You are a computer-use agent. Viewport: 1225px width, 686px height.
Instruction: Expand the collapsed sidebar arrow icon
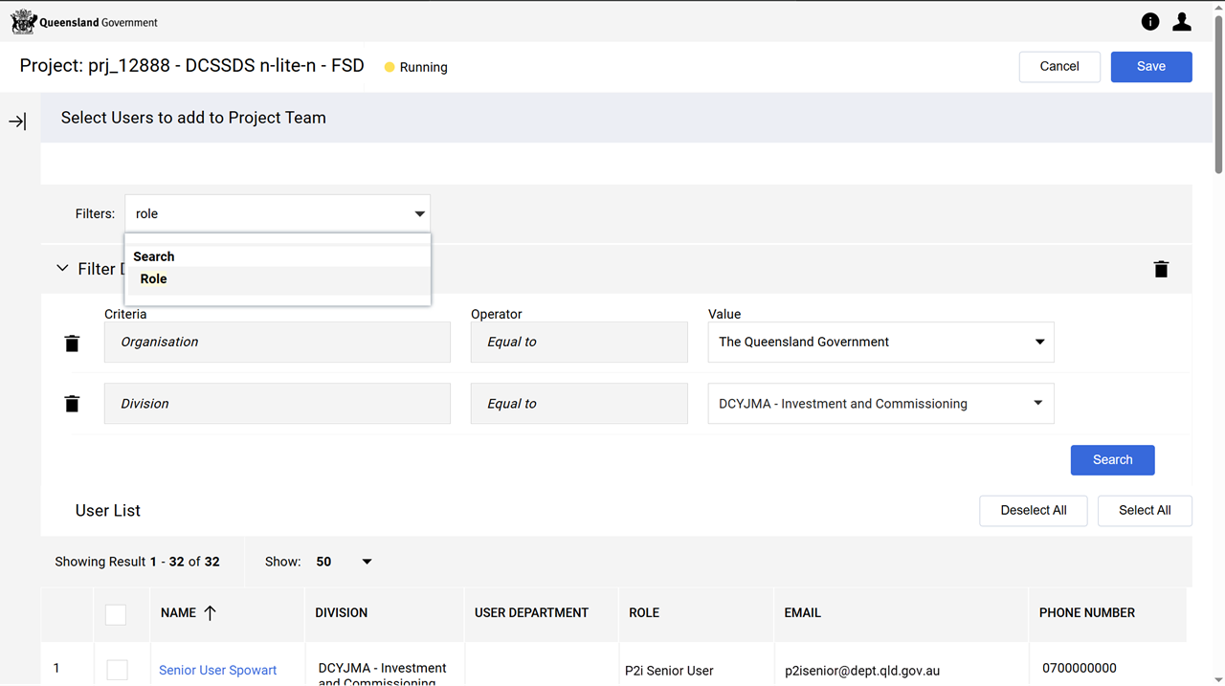(x=17, y=122)
